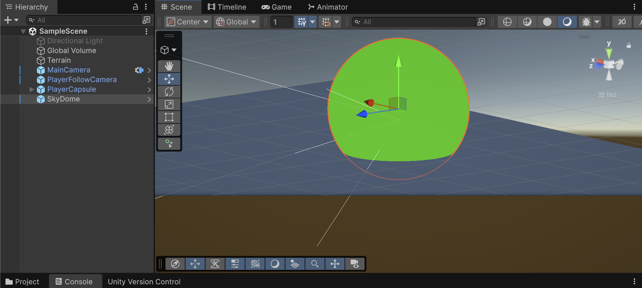Toggle the scene view lock icon

628,45
